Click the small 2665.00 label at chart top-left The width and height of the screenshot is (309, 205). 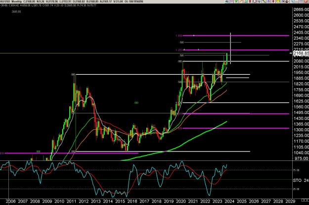(16, 12)
